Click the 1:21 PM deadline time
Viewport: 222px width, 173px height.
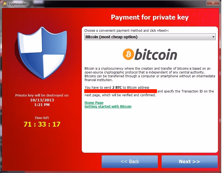(42, 105)
